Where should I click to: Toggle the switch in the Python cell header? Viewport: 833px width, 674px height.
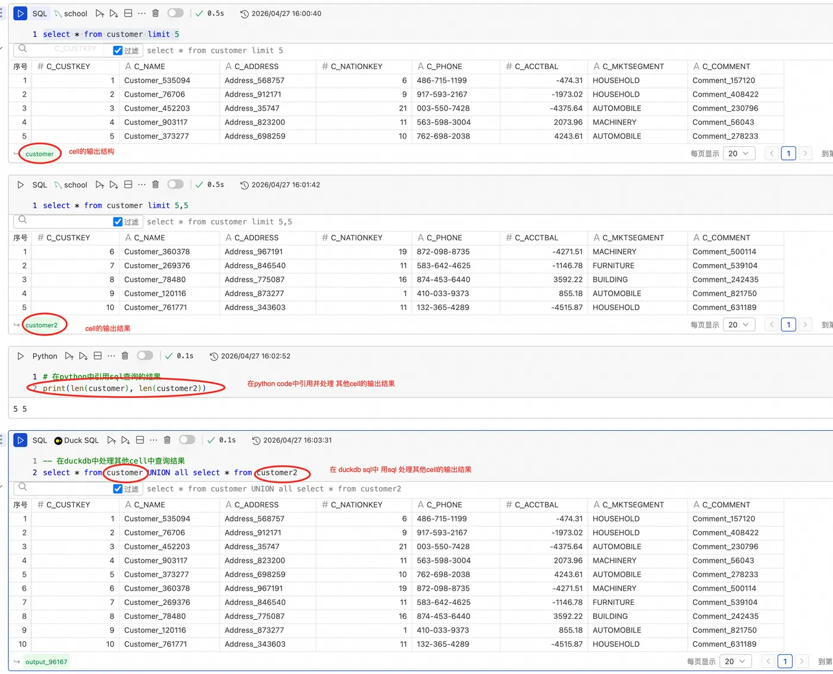pos(145,356)
